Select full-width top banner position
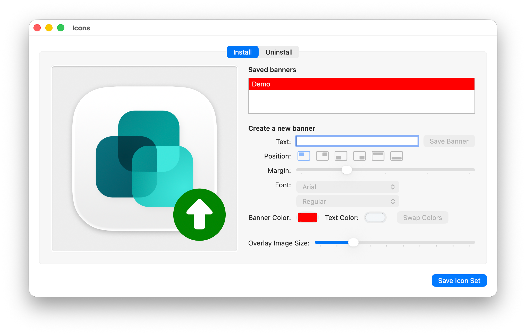 [378, 156]
